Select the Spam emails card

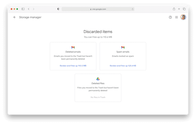point(123,56)
